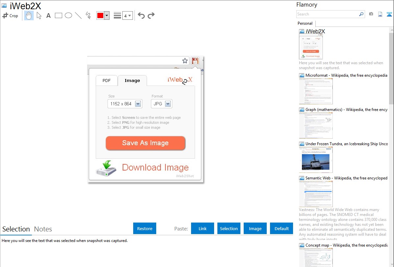Switch to the Selection tab
Image resolution: width=394 pixels, height=267 pixels.
point(16,229)
